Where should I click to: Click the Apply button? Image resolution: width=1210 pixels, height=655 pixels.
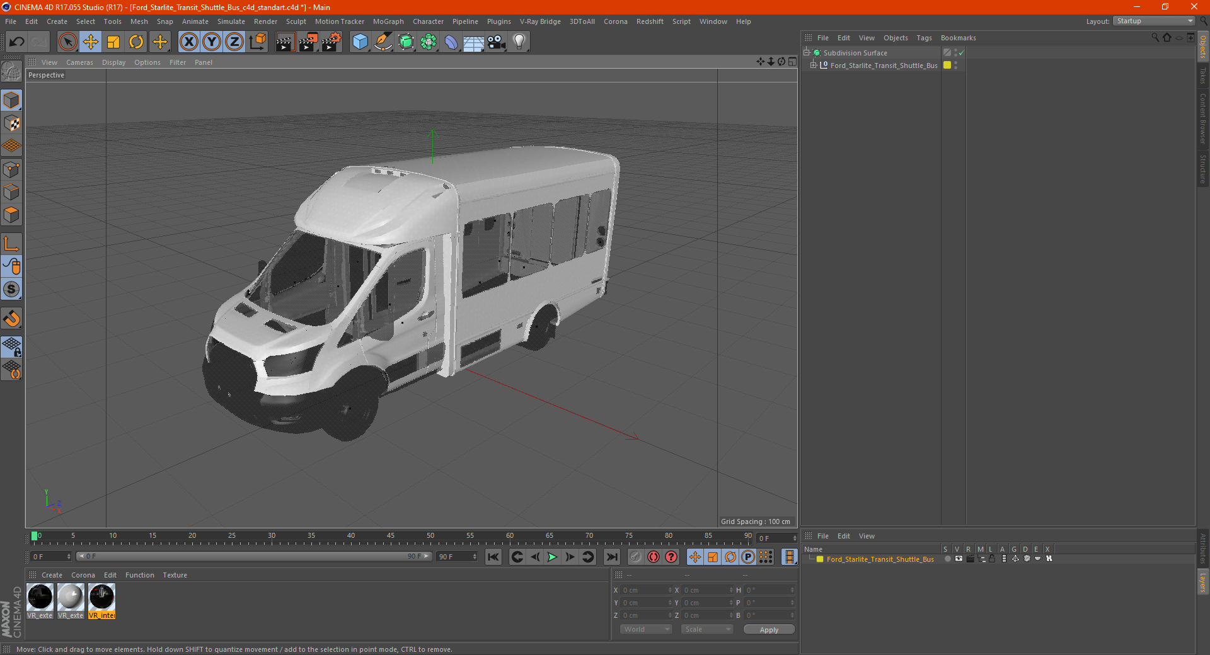(769, 630)
